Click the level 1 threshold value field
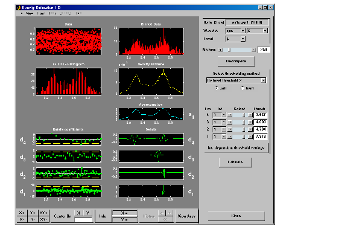Image resolution: width=362 pixels, height=229 pixels. click(x=260, y=137)
